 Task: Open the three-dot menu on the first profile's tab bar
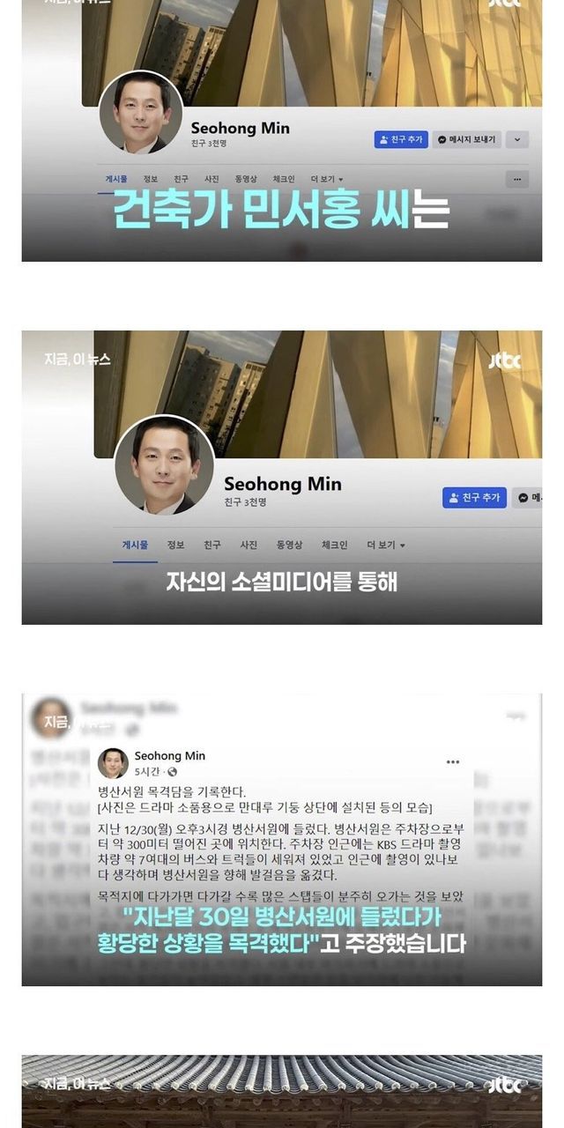pos(517,179)
